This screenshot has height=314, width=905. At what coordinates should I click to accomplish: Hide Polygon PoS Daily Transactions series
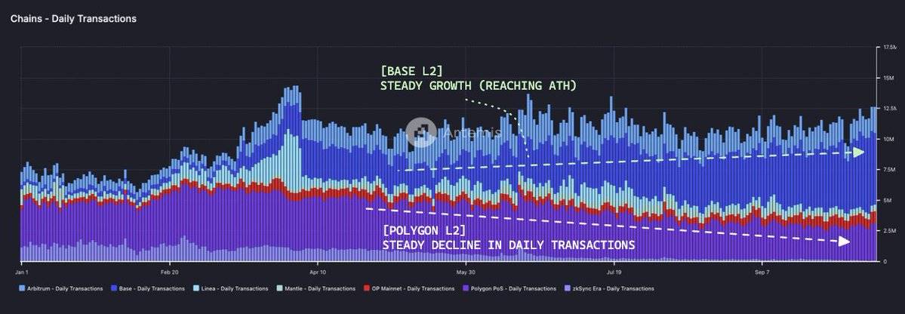509,288
